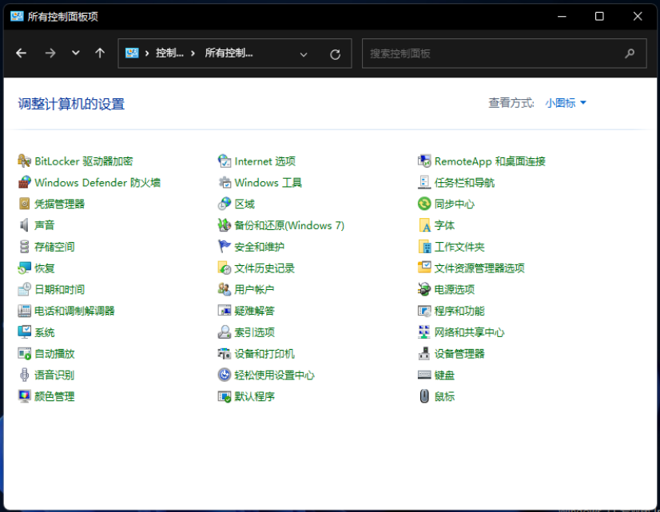Image resolution: width=660 pixels, height=512 pixels.
Task: Open the 查看方式 小图标 dropdown
Action: [566, 103]
